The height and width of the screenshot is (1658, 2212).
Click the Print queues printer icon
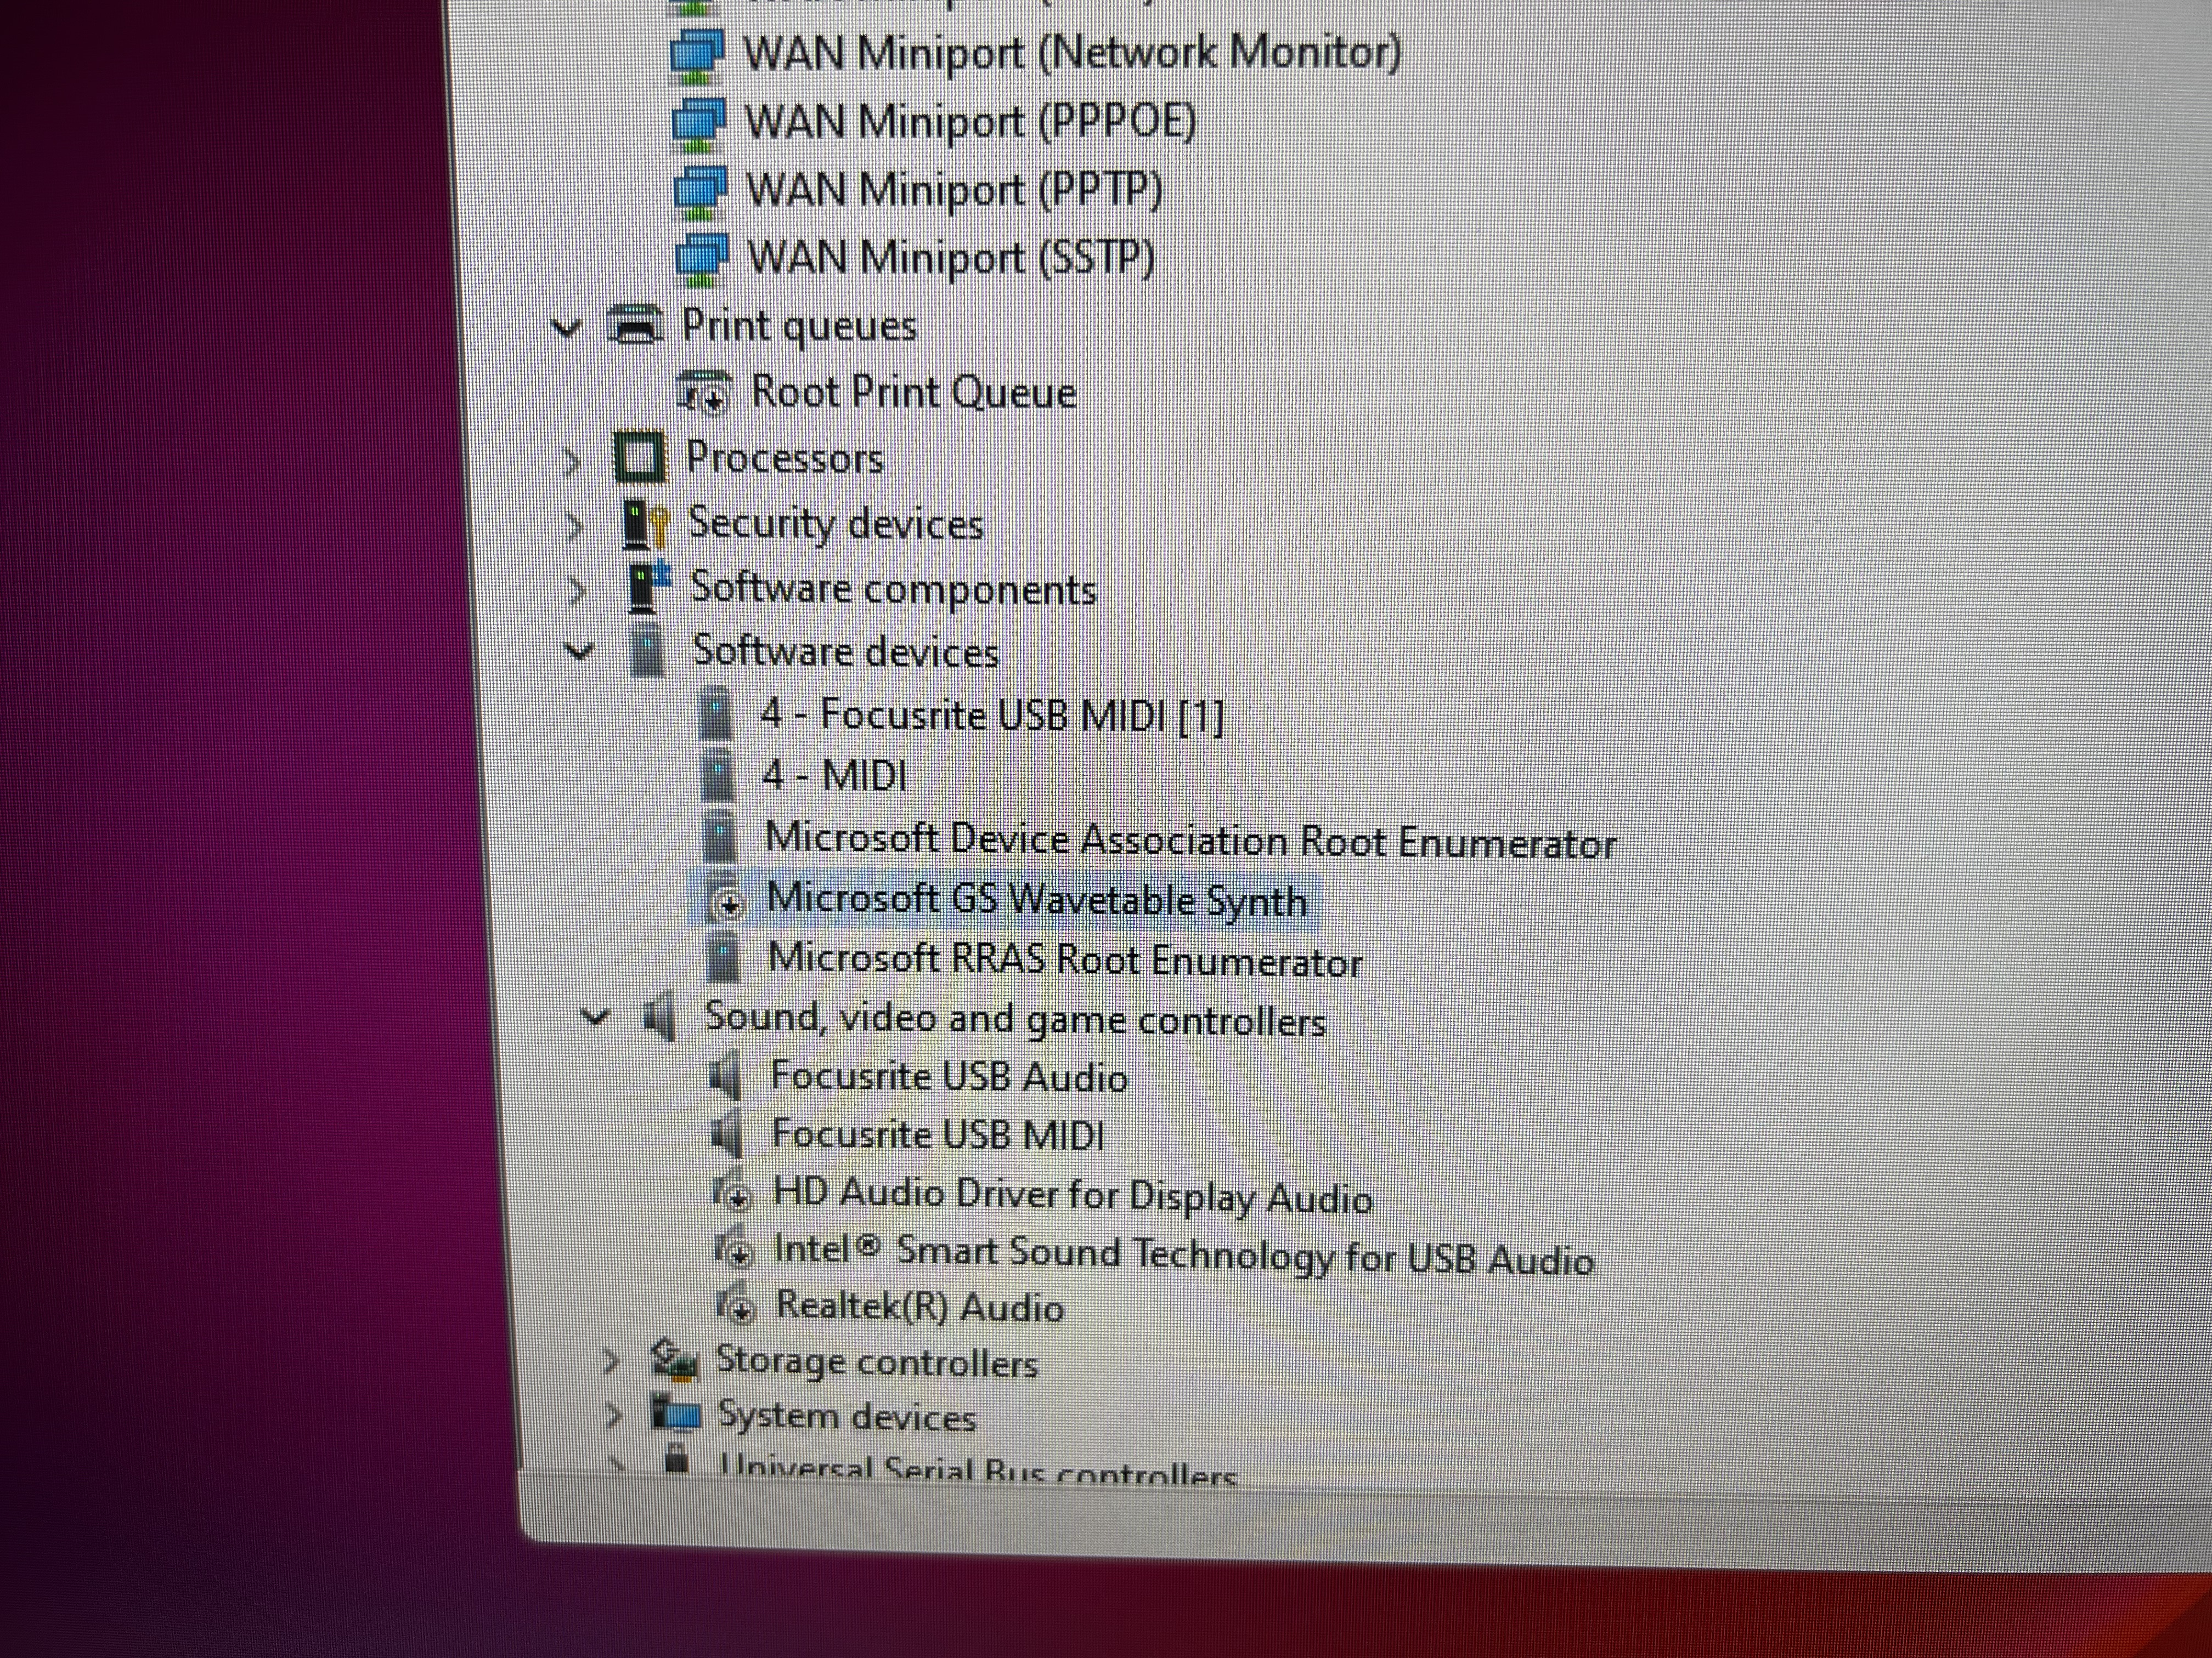point(635,326)
